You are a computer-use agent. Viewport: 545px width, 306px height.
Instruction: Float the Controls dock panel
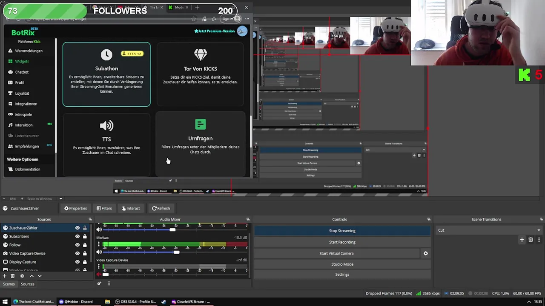[429, 219]
